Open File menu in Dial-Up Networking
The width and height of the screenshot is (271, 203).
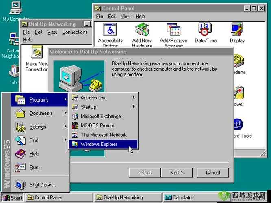(x=26, y=32)
